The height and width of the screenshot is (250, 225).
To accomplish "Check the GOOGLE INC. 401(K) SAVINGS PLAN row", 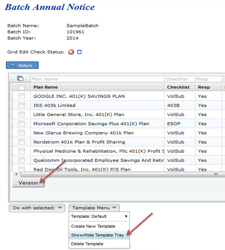I will 21,96.
